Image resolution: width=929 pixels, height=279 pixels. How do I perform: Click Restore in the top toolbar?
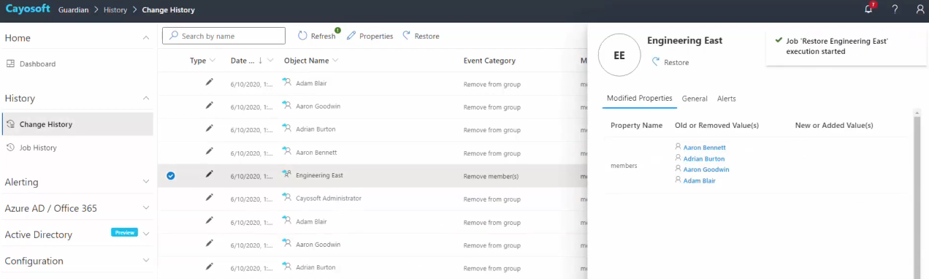pos(421,36)
